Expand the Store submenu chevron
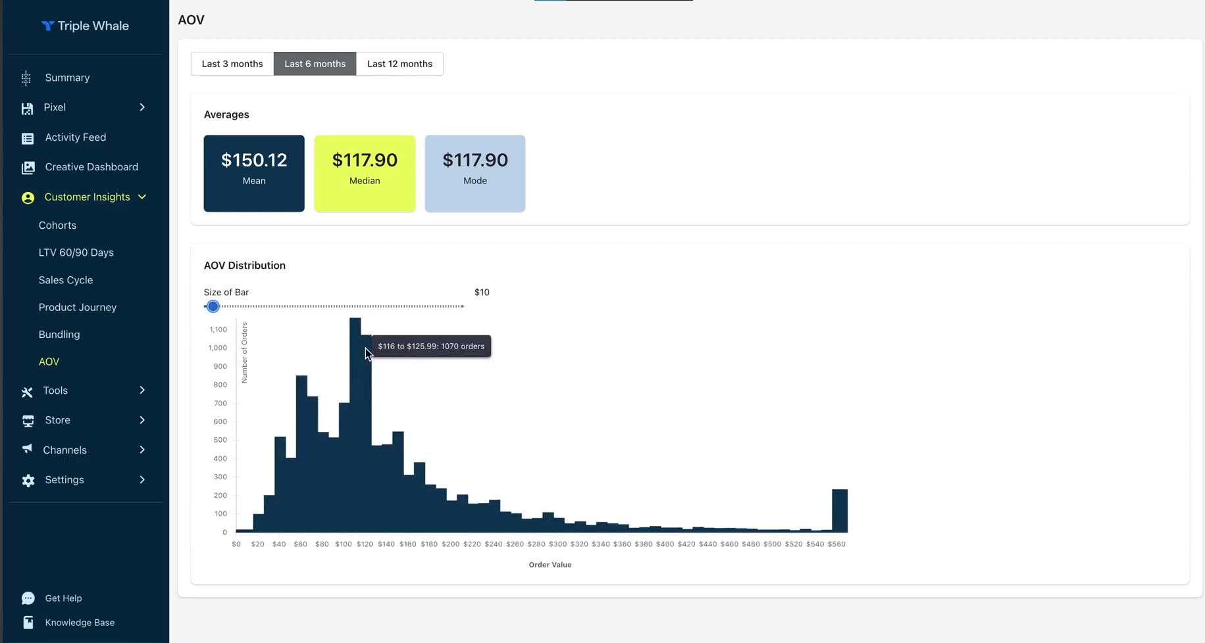The height and width of the screenshot is (643, 1205). [x=142, y=420]
